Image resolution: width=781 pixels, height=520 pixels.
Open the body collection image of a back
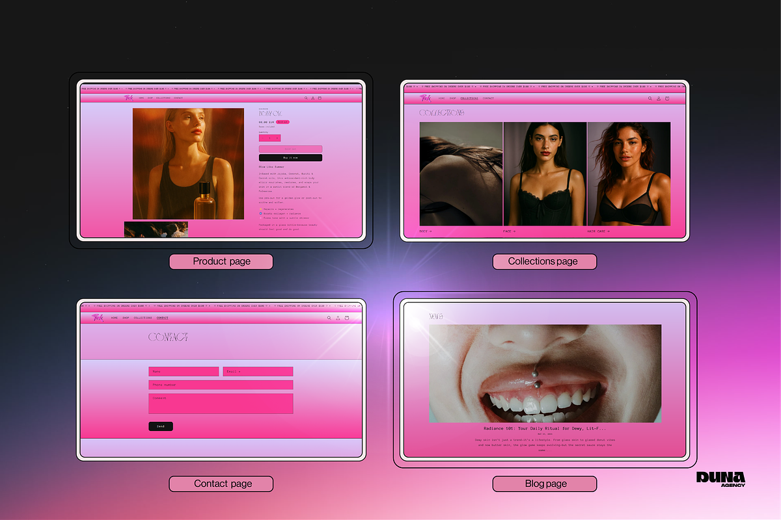pos(461,174)
